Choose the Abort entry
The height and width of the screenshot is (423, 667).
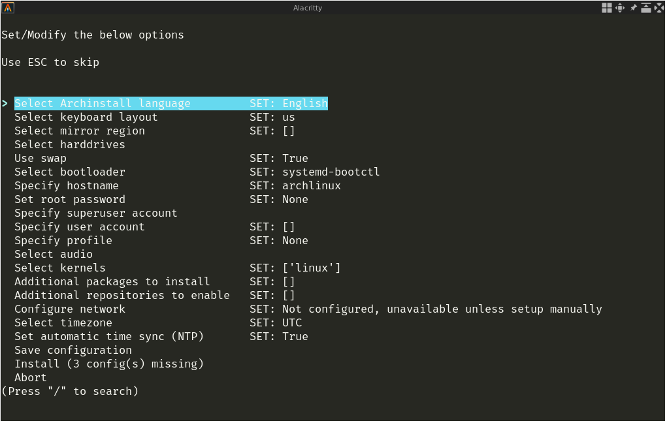31,377
